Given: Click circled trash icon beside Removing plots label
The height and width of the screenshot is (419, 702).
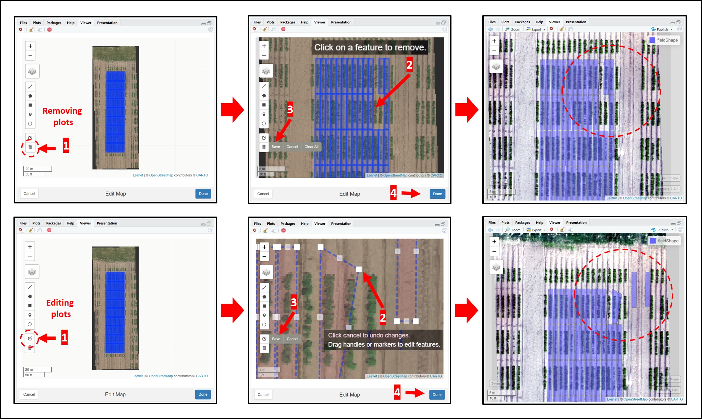Looking at the screenshot, I should pos(30,147).
